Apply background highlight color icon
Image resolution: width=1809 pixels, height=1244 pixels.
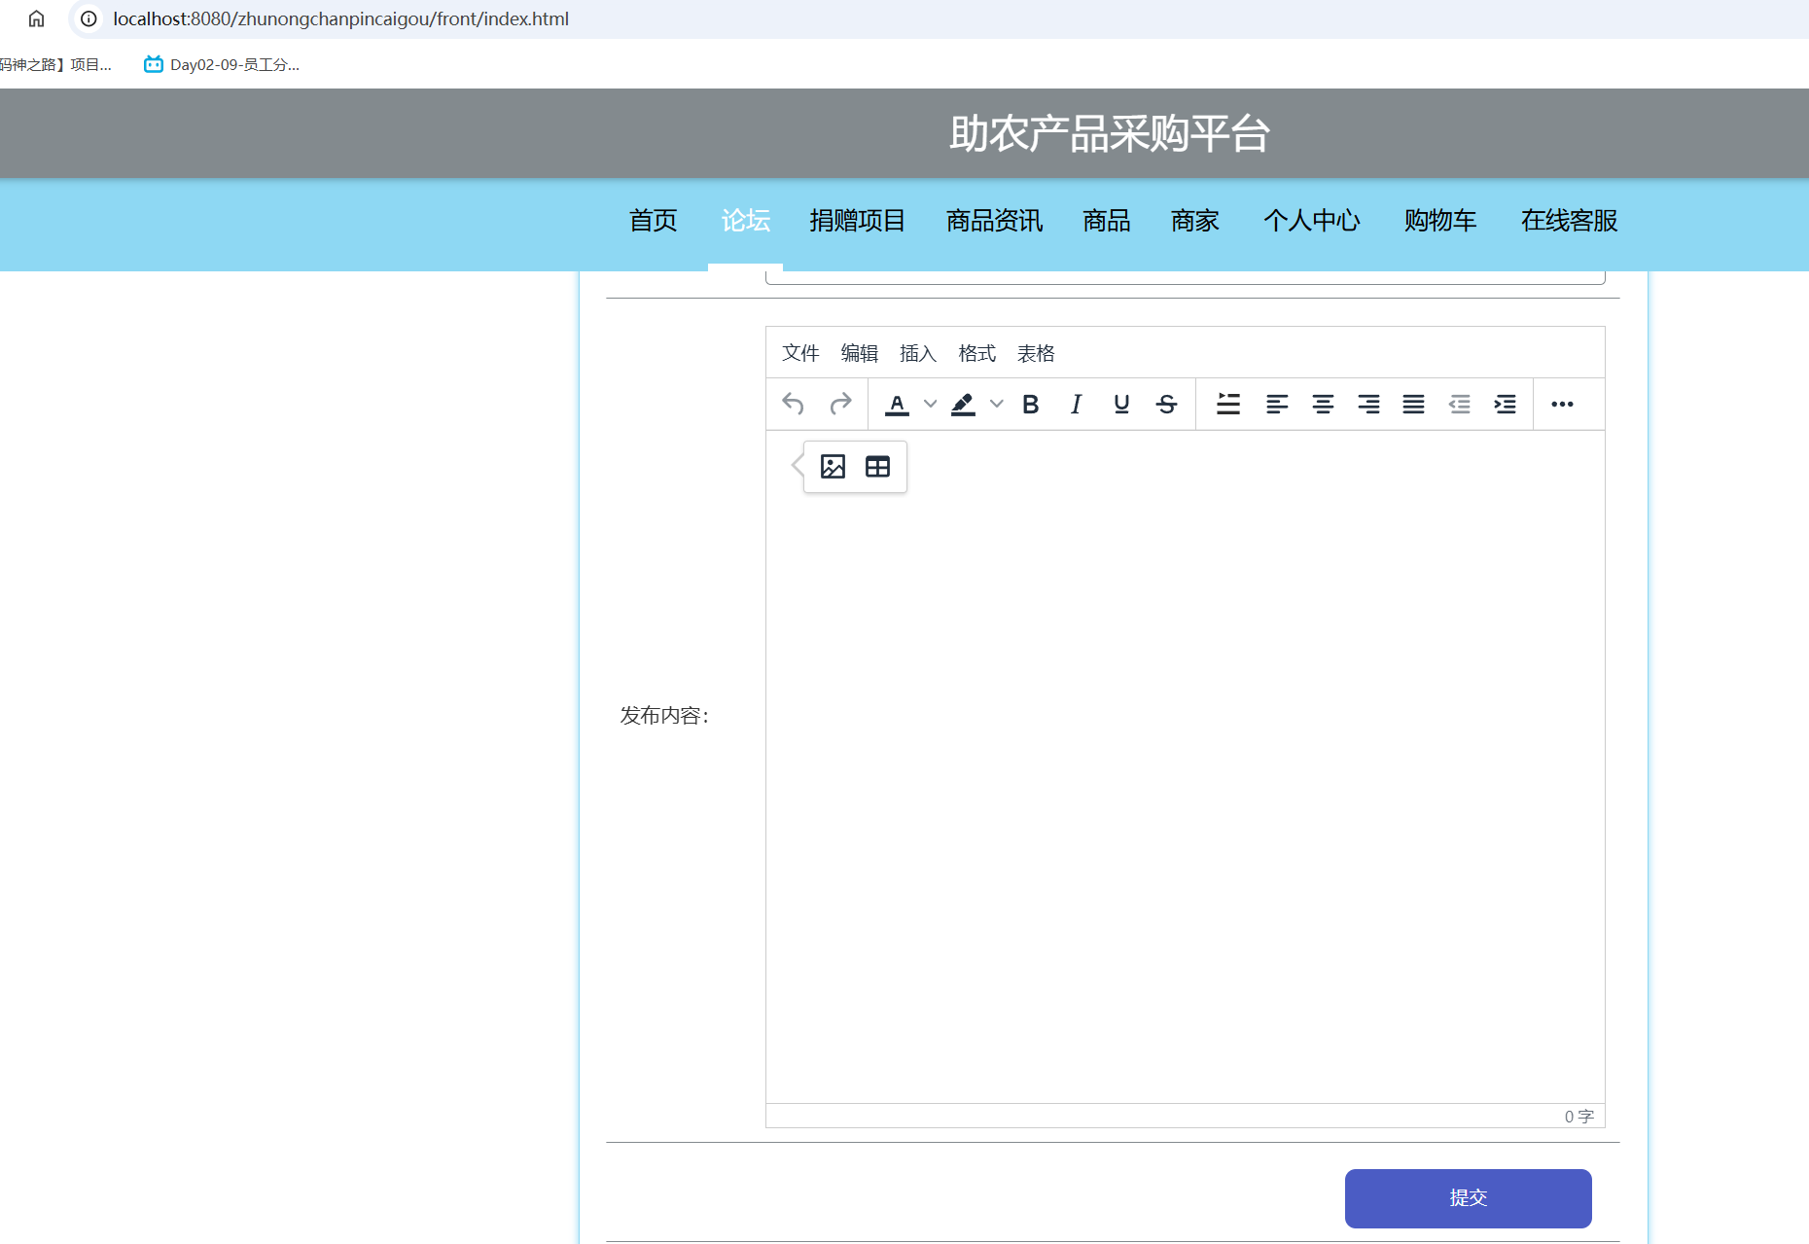pos(963,404)
